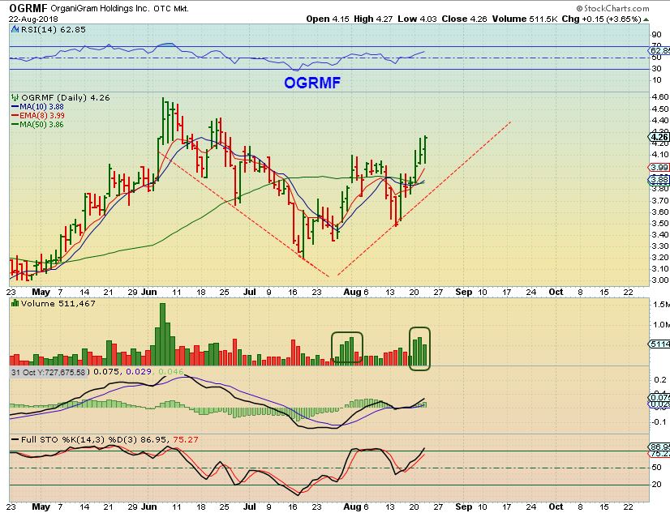Click the RSI indicator legend icon
The width and height of the screenshot is (670, 513).
(15, 30)
